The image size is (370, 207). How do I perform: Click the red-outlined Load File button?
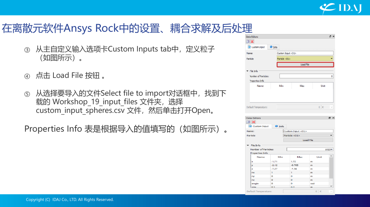[305, 64]
